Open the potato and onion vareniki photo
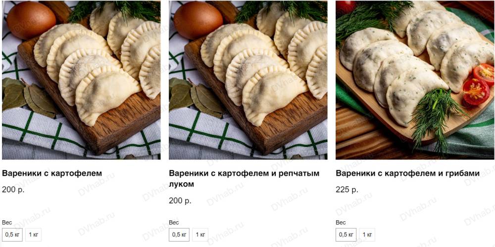The image size is (495, 247). pyautogui.click(x=248, y=80)
